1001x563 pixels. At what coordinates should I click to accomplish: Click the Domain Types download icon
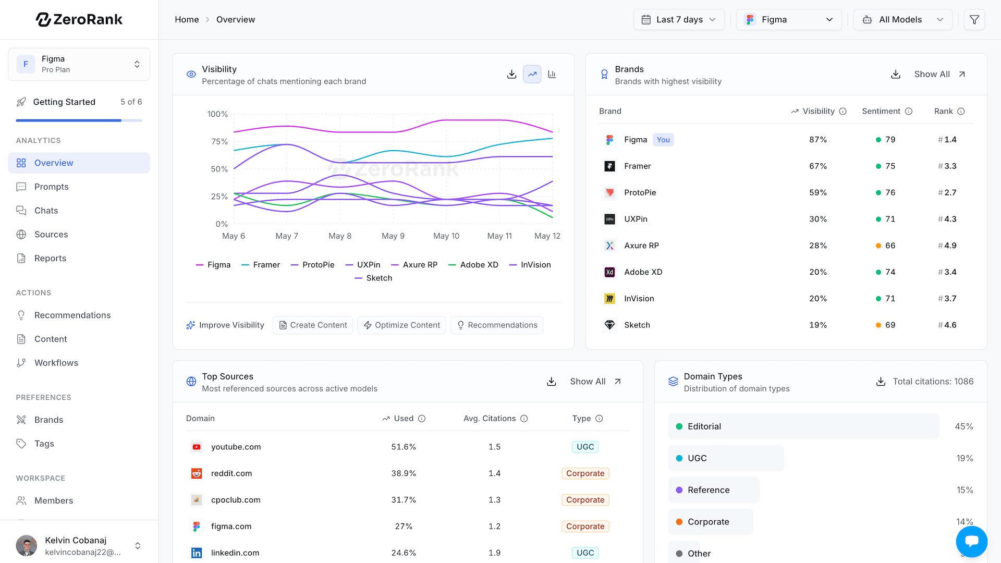click(x=881, y=382)
